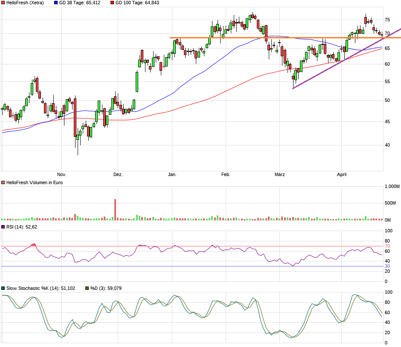Click the 'GD 100 Tage: 64,843' label

click(x=137, y=3)
